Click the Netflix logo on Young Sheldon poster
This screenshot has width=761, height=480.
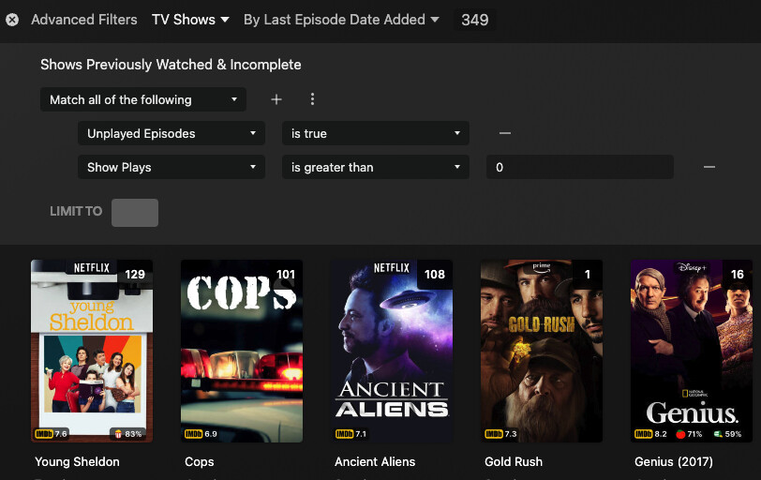(x=92, y=268)
